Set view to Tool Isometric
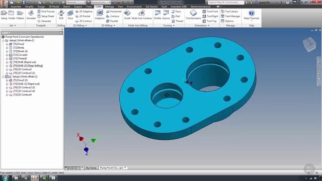The height and width of the screenshot is (181, 322). tap(193, 15)
